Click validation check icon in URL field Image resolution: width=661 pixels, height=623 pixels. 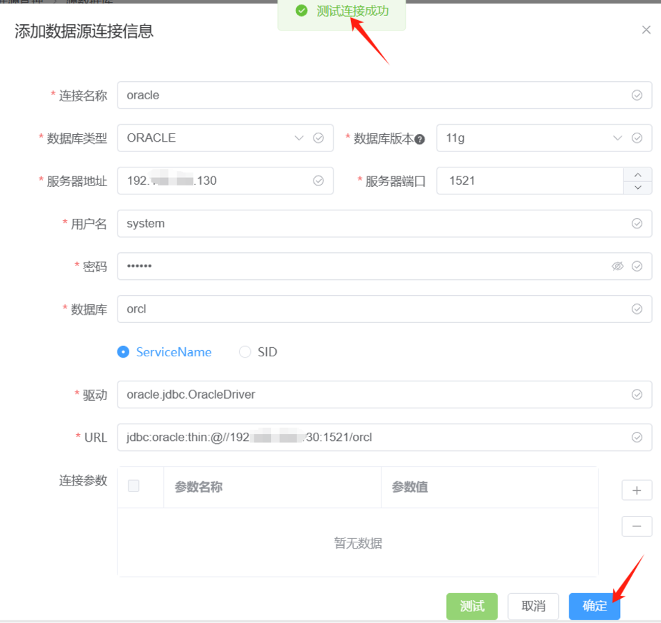pos(637,437)
